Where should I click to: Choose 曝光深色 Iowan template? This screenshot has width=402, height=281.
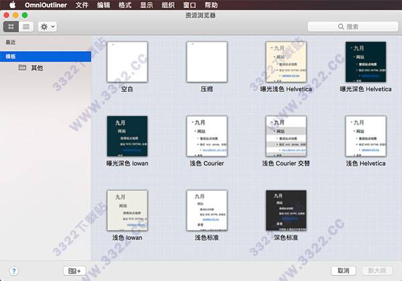127,136
